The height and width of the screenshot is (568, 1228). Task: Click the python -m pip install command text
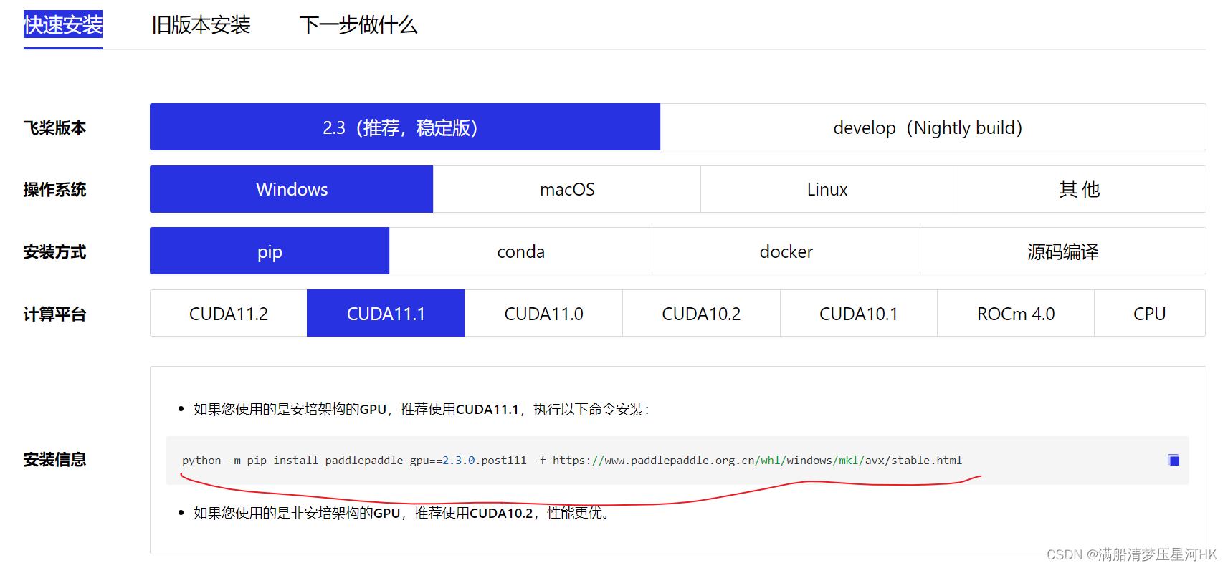point(572,460)
